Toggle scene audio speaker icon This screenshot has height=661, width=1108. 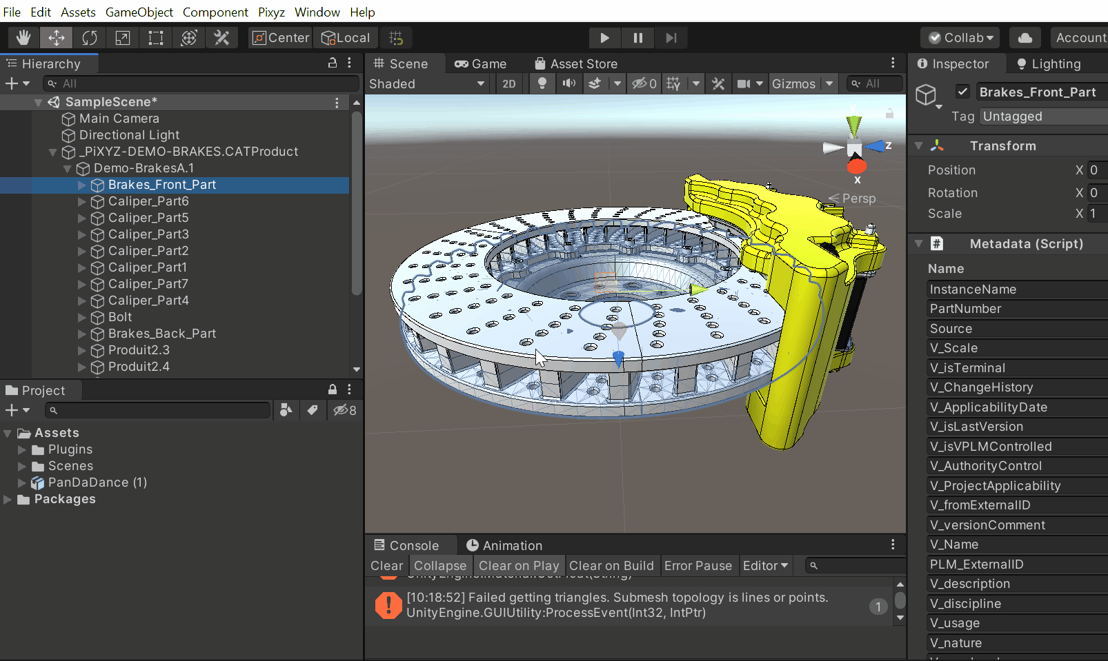(x=568, y=83)
